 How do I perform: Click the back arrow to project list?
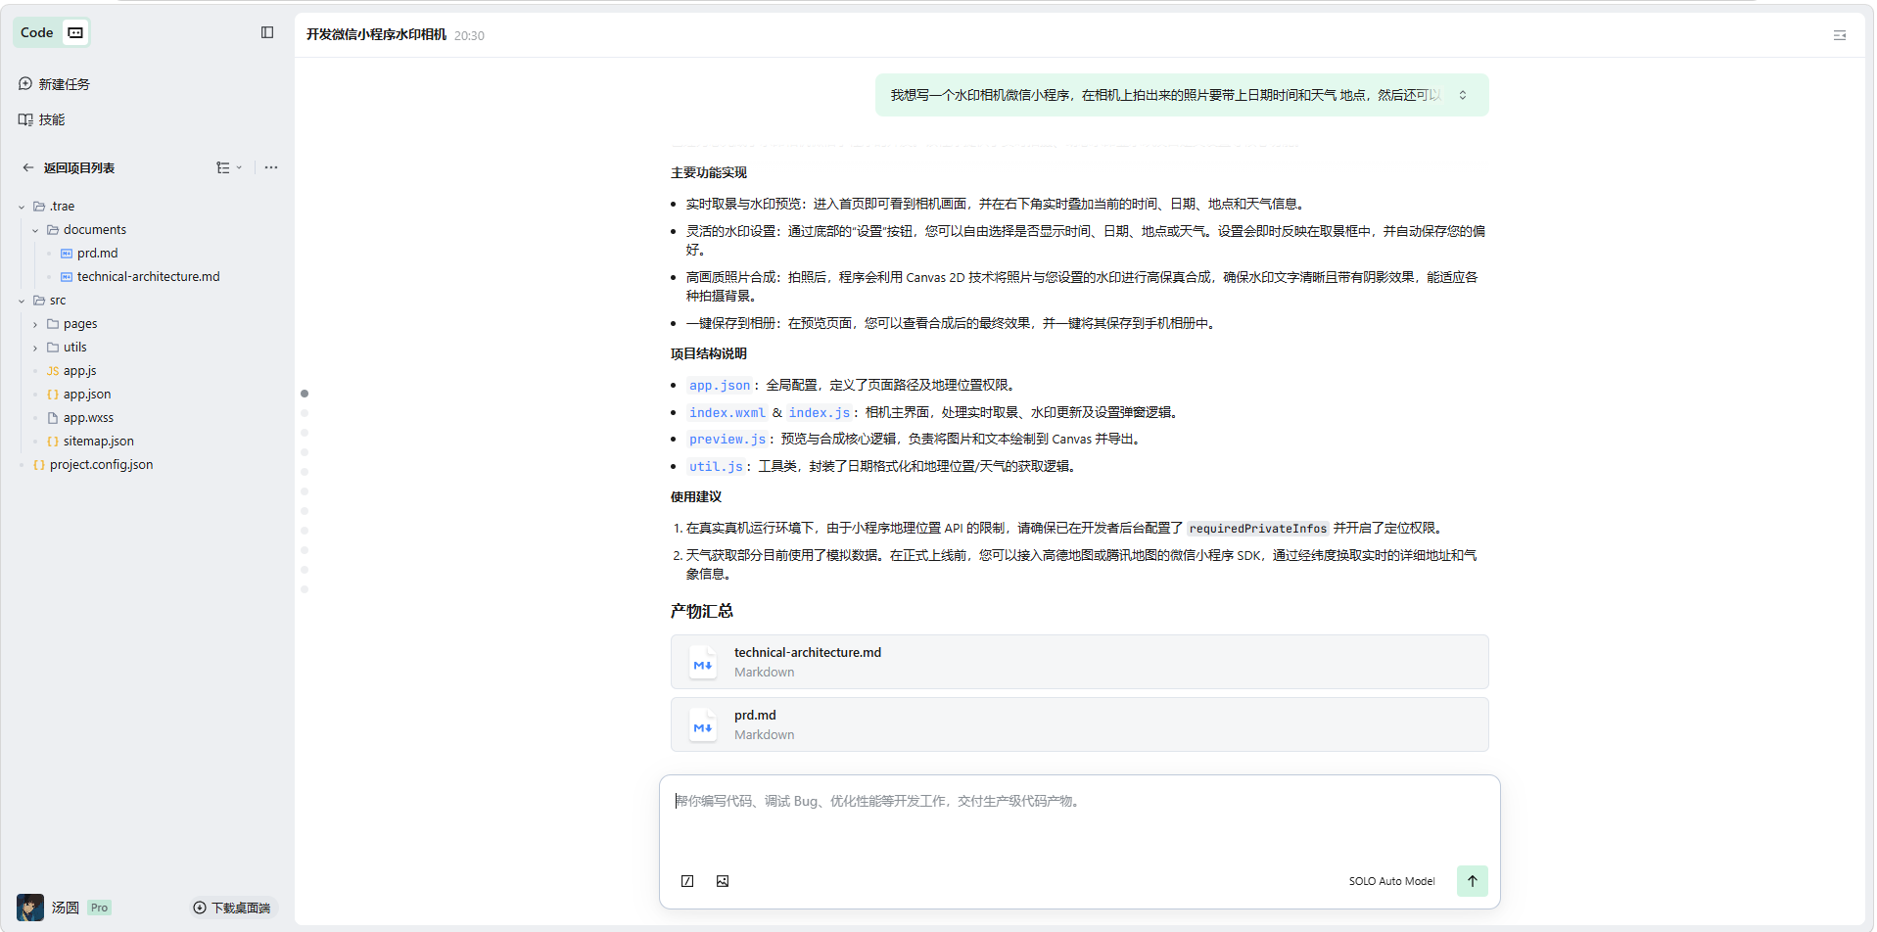click(x=28, y=167)
